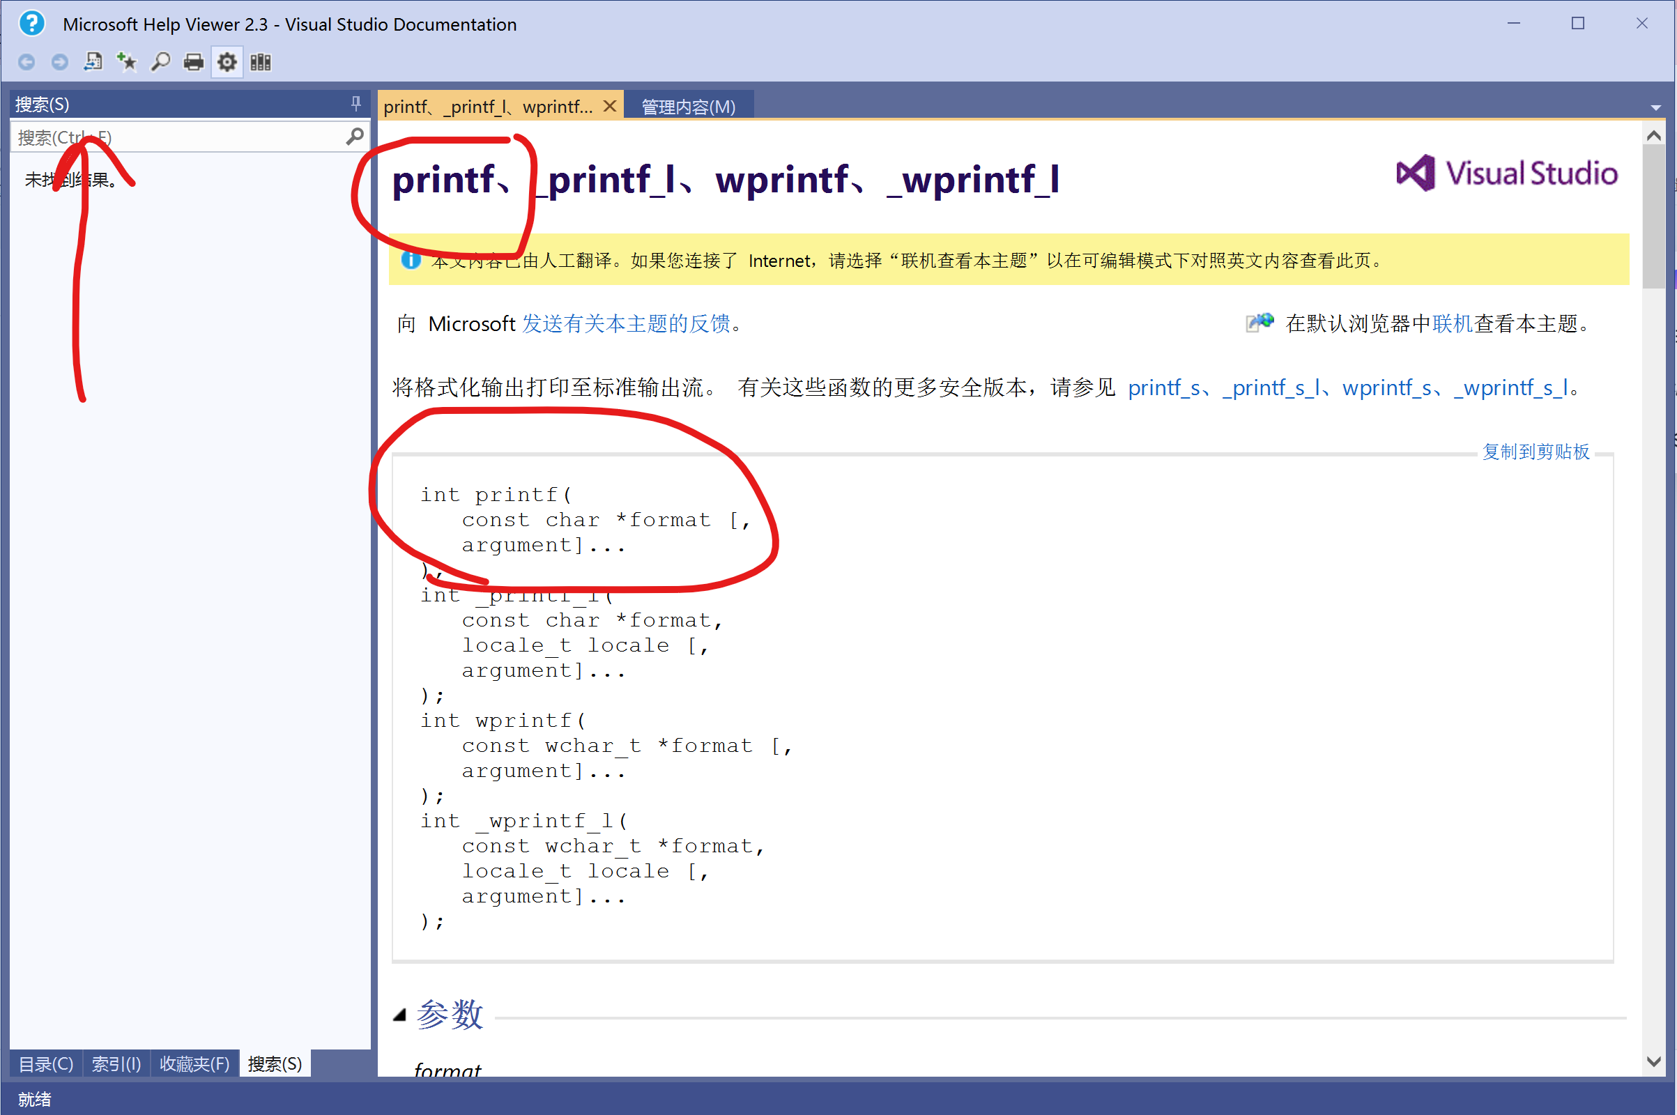Print the topic using the printer icon
Viewport: 1677px width, 1115px height.
tap(194, 63)
